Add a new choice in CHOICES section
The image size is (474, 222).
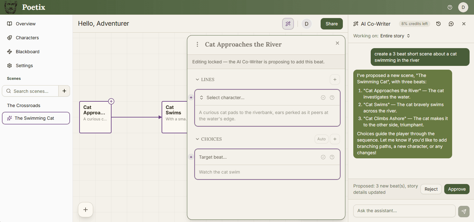tap(335, 139)
